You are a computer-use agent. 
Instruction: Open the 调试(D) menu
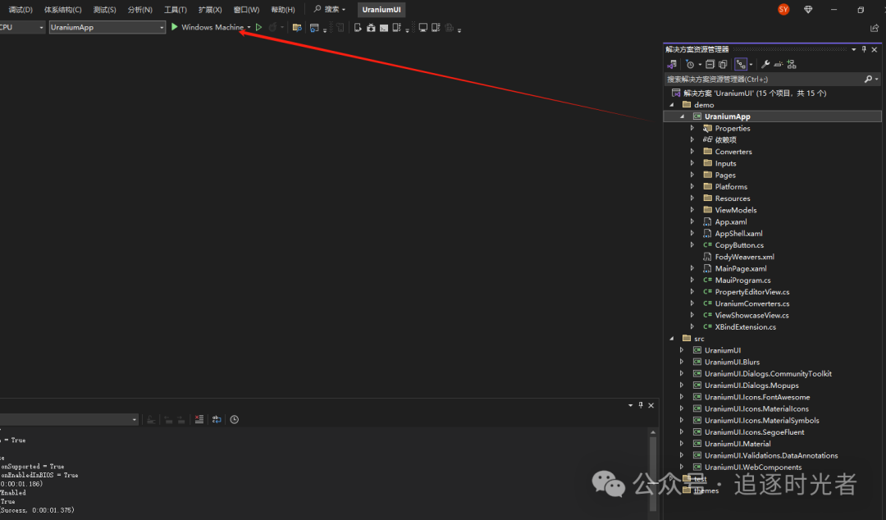tap(21, 10)
